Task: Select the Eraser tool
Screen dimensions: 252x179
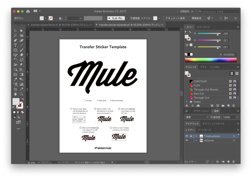Action: [x=21, y=55]
